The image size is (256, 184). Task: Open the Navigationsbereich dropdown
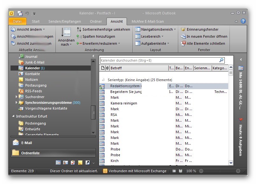pos(155,29)
